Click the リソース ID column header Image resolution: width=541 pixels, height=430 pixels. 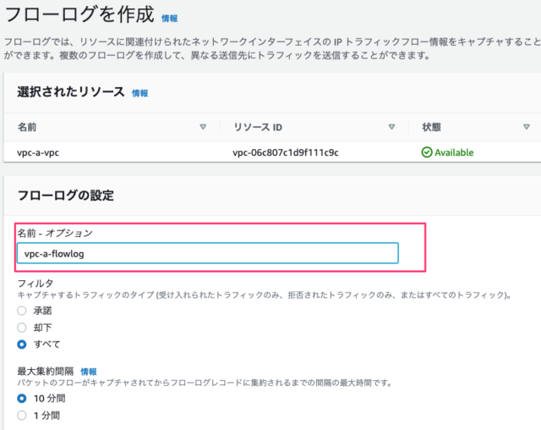[258, 127]
